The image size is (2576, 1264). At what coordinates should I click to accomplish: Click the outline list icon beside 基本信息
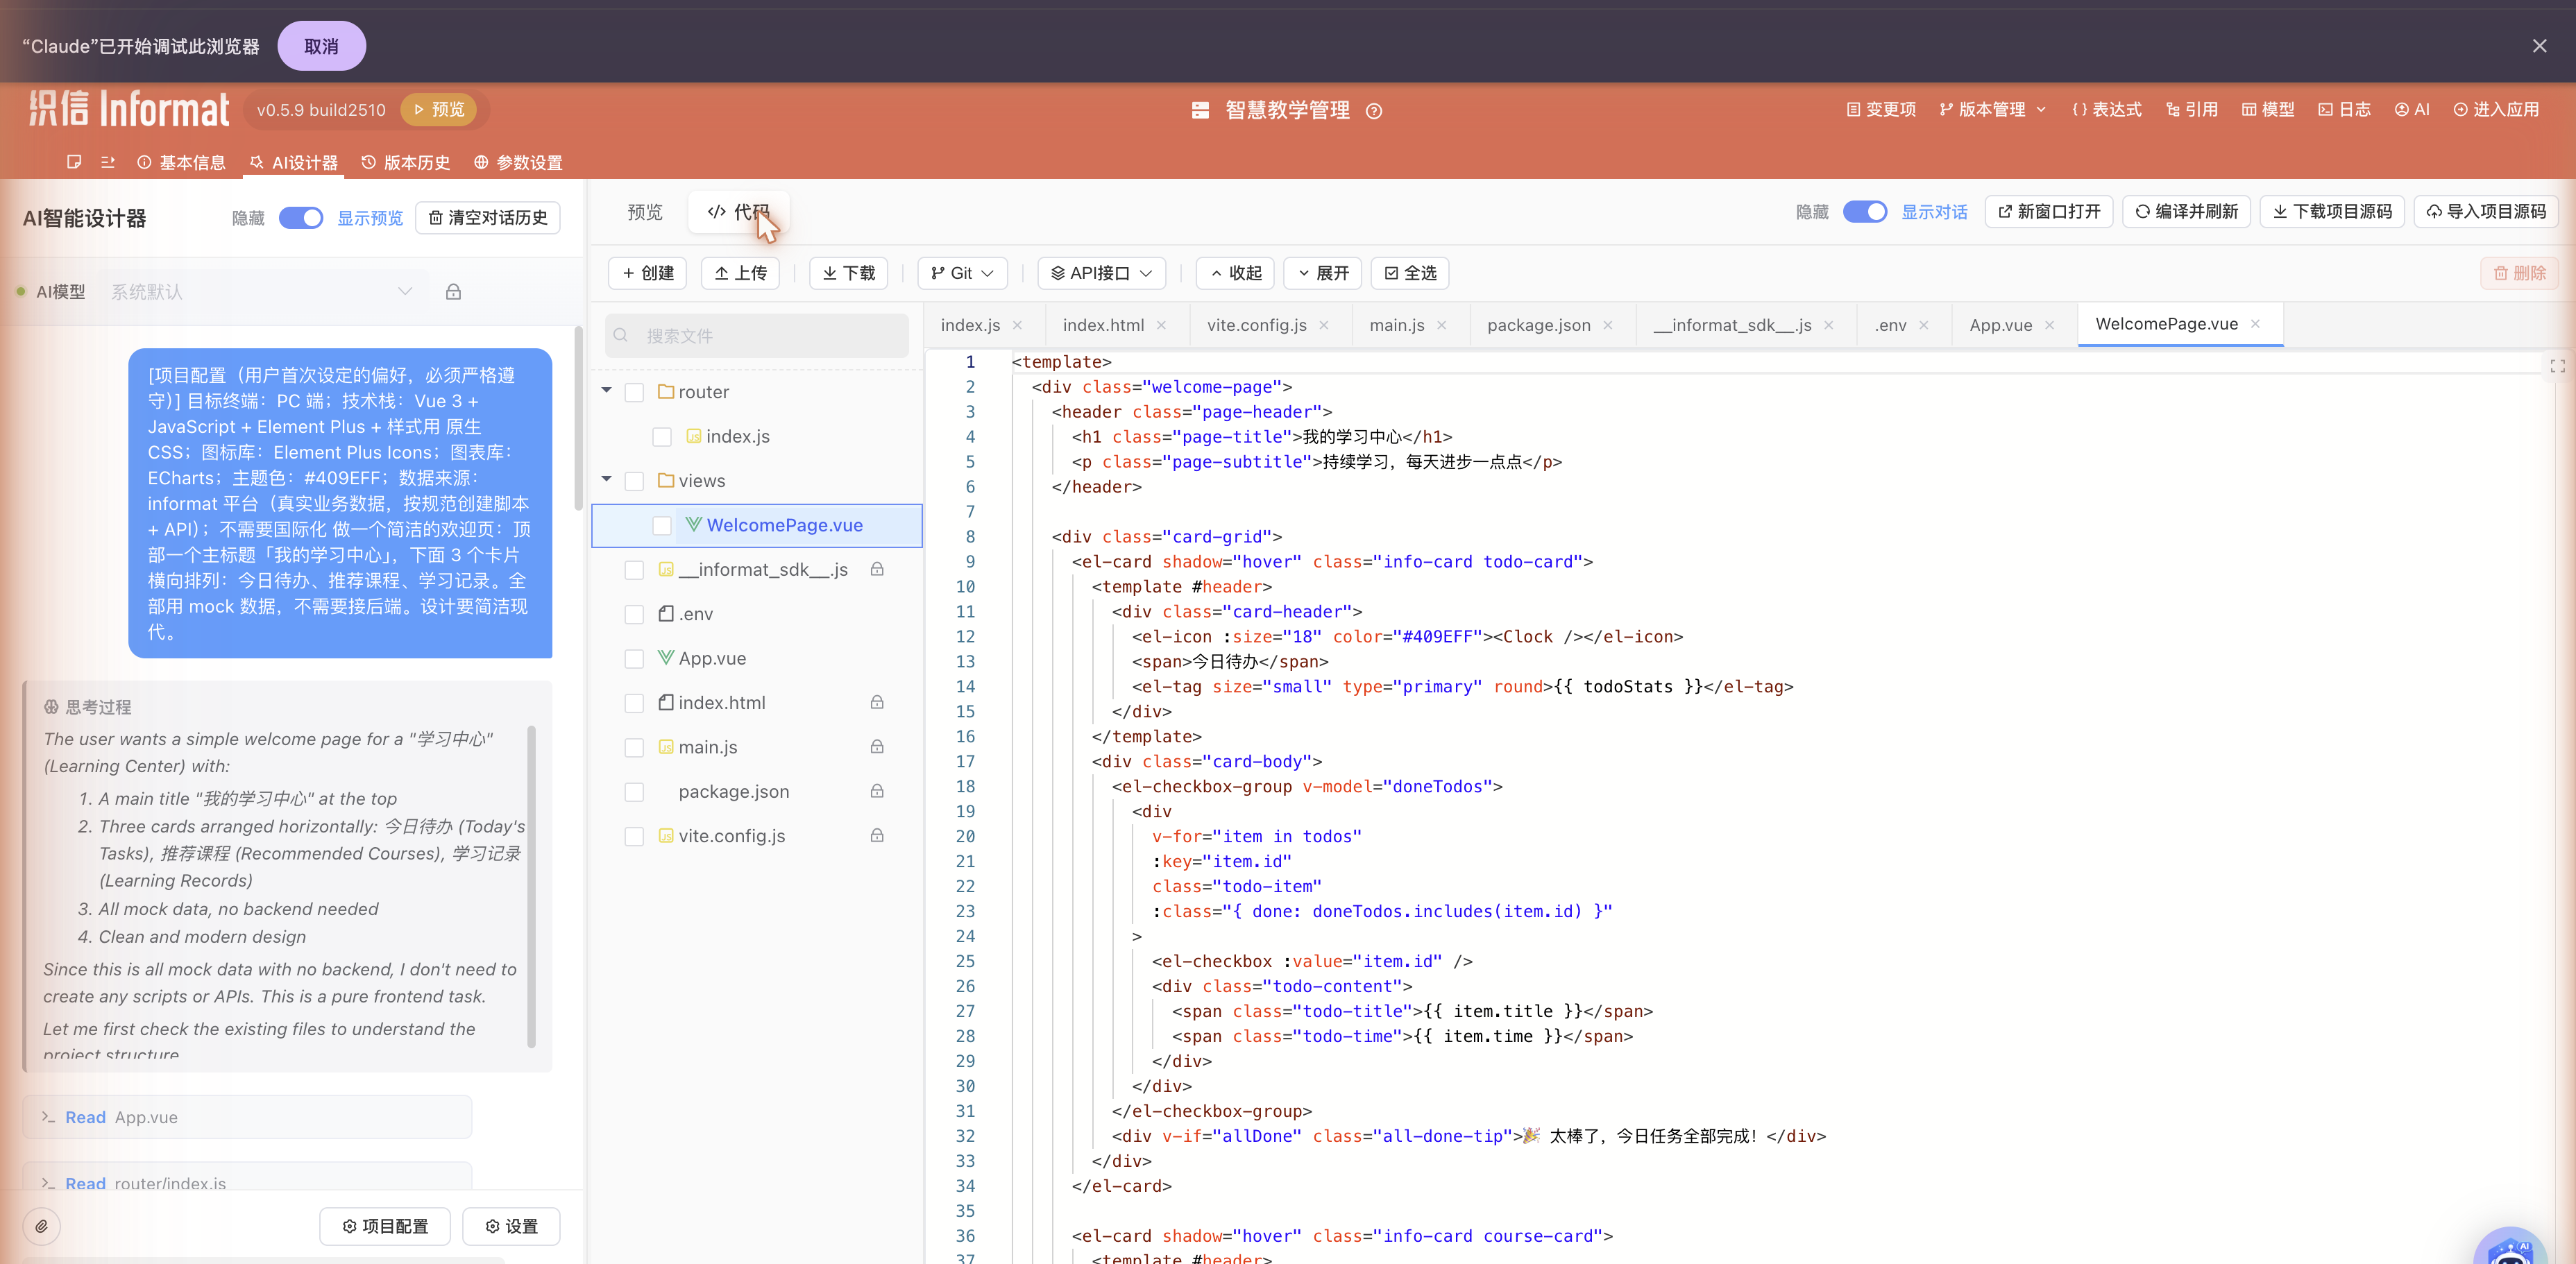108,162
